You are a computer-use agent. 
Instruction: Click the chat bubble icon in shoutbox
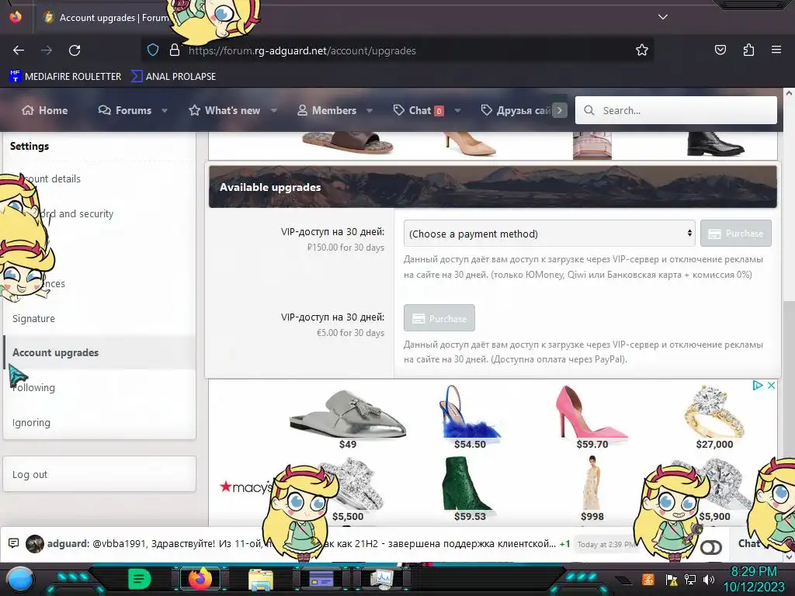click(14, 543)
